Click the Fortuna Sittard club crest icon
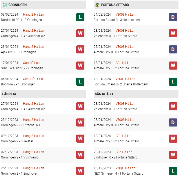 (x=97, y=5)
